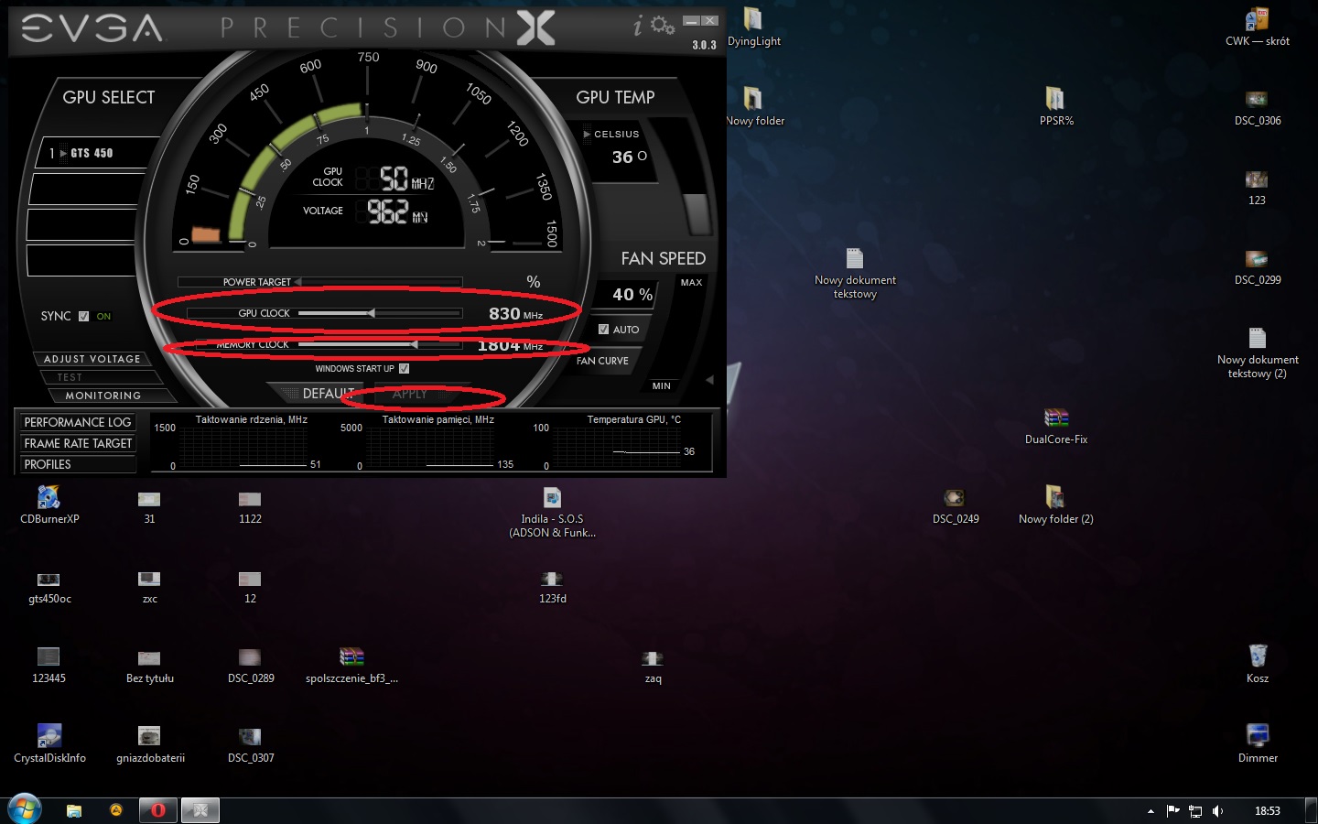Open the Kosz recycle bin
Viewport: 1318px width, 824px height.
click(x=1258, y=665)
